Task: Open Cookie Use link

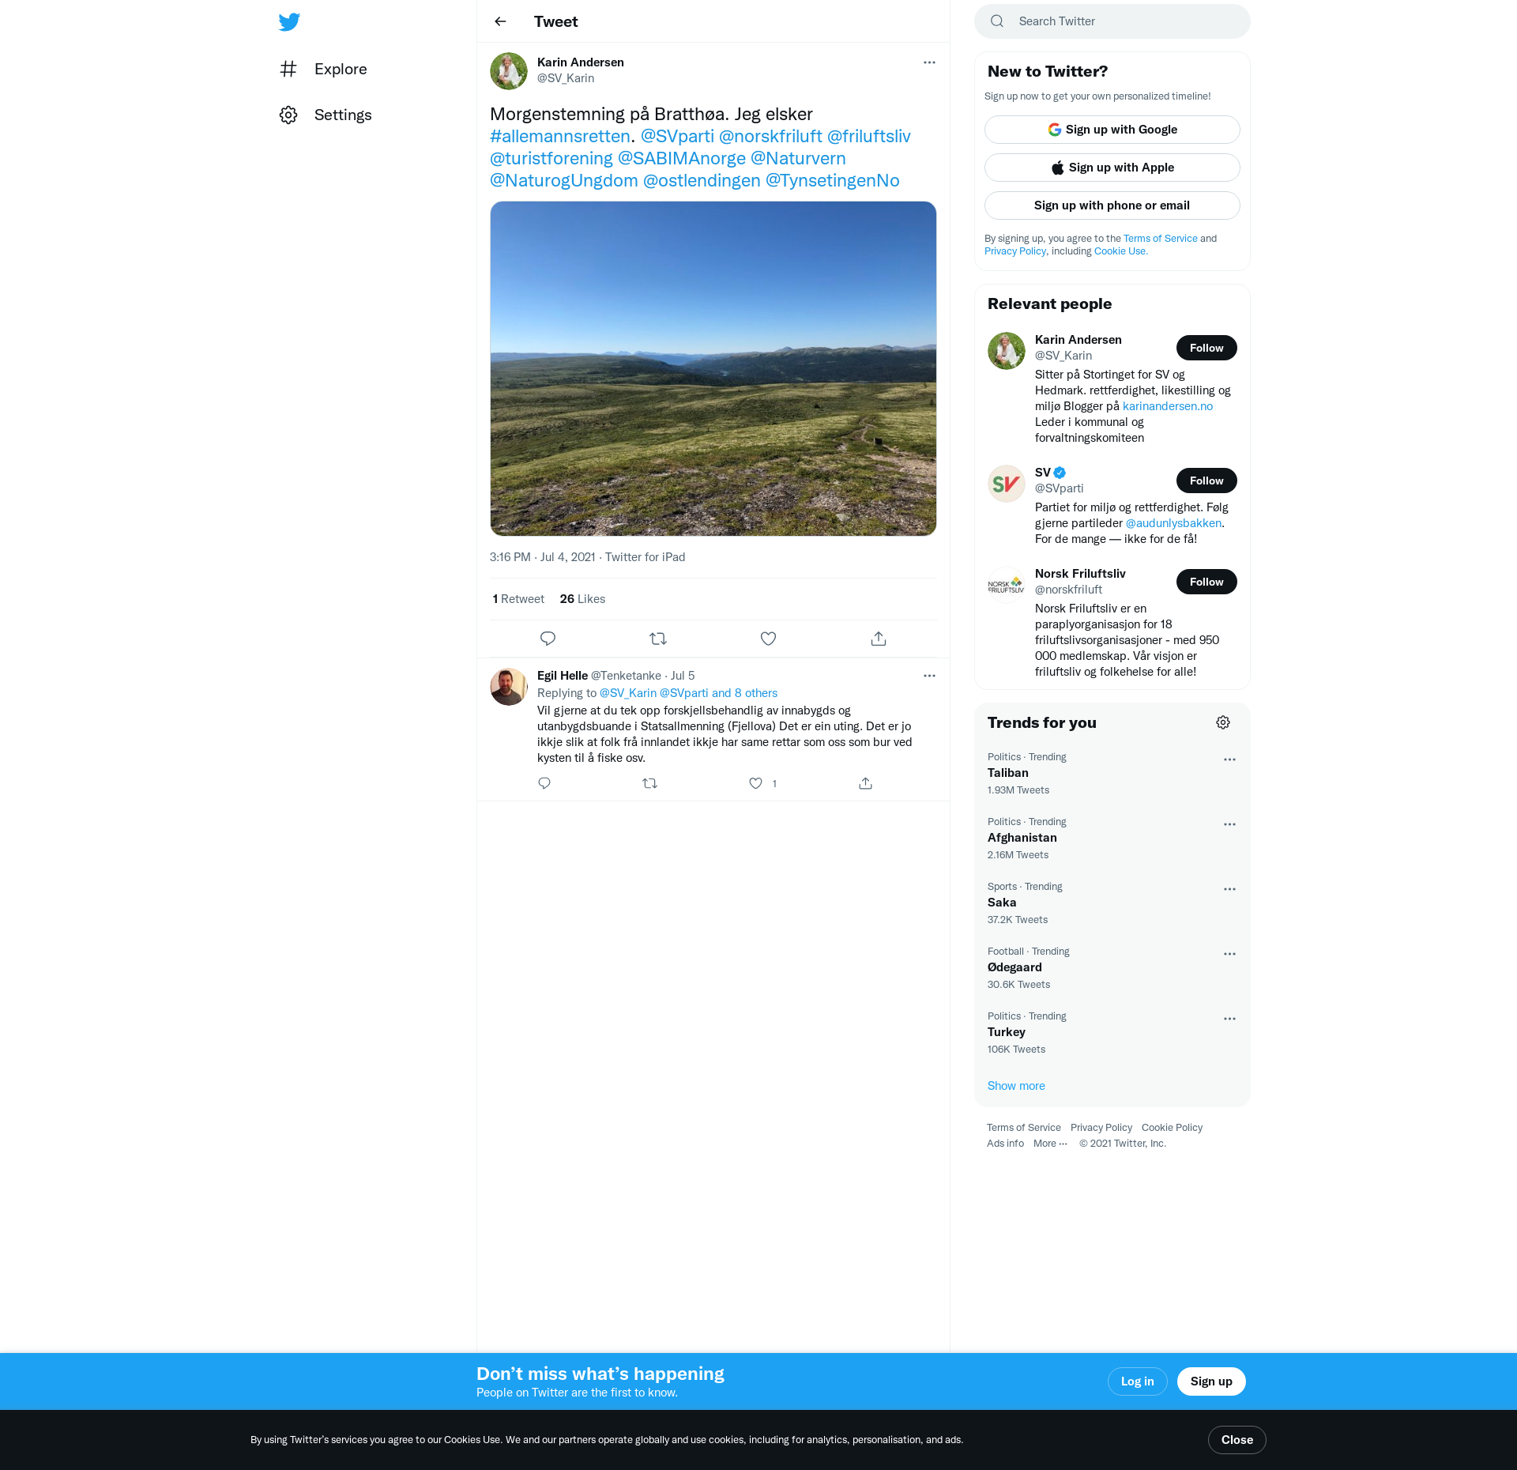Action: click(x=1120, y=251)
